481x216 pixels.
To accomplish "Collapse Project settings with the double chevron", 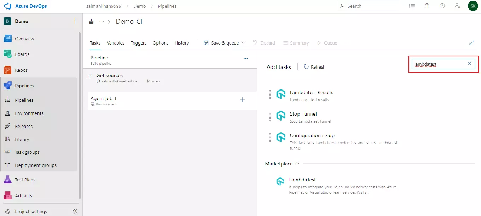I will (x=75, y=211).
